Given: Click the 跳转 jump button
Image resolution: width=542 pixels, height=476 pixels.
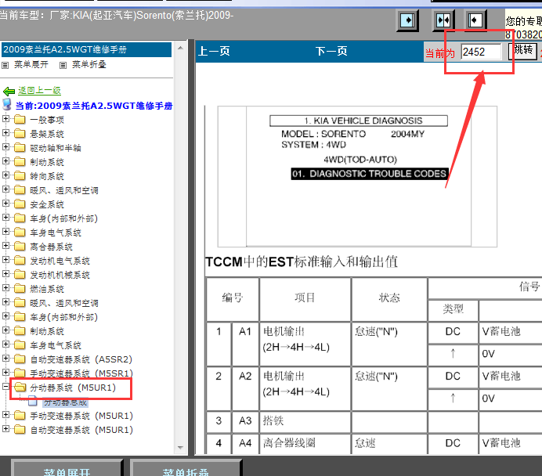Looking at the screenshot, I should [523, 51].
